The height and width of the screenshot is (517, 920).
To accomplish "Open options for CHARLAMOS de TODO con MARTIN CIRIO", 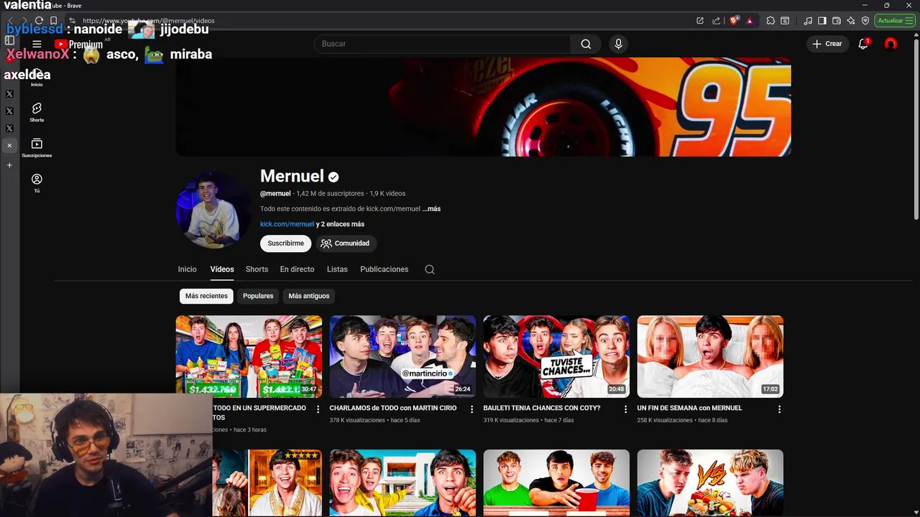I will point(472,409).
